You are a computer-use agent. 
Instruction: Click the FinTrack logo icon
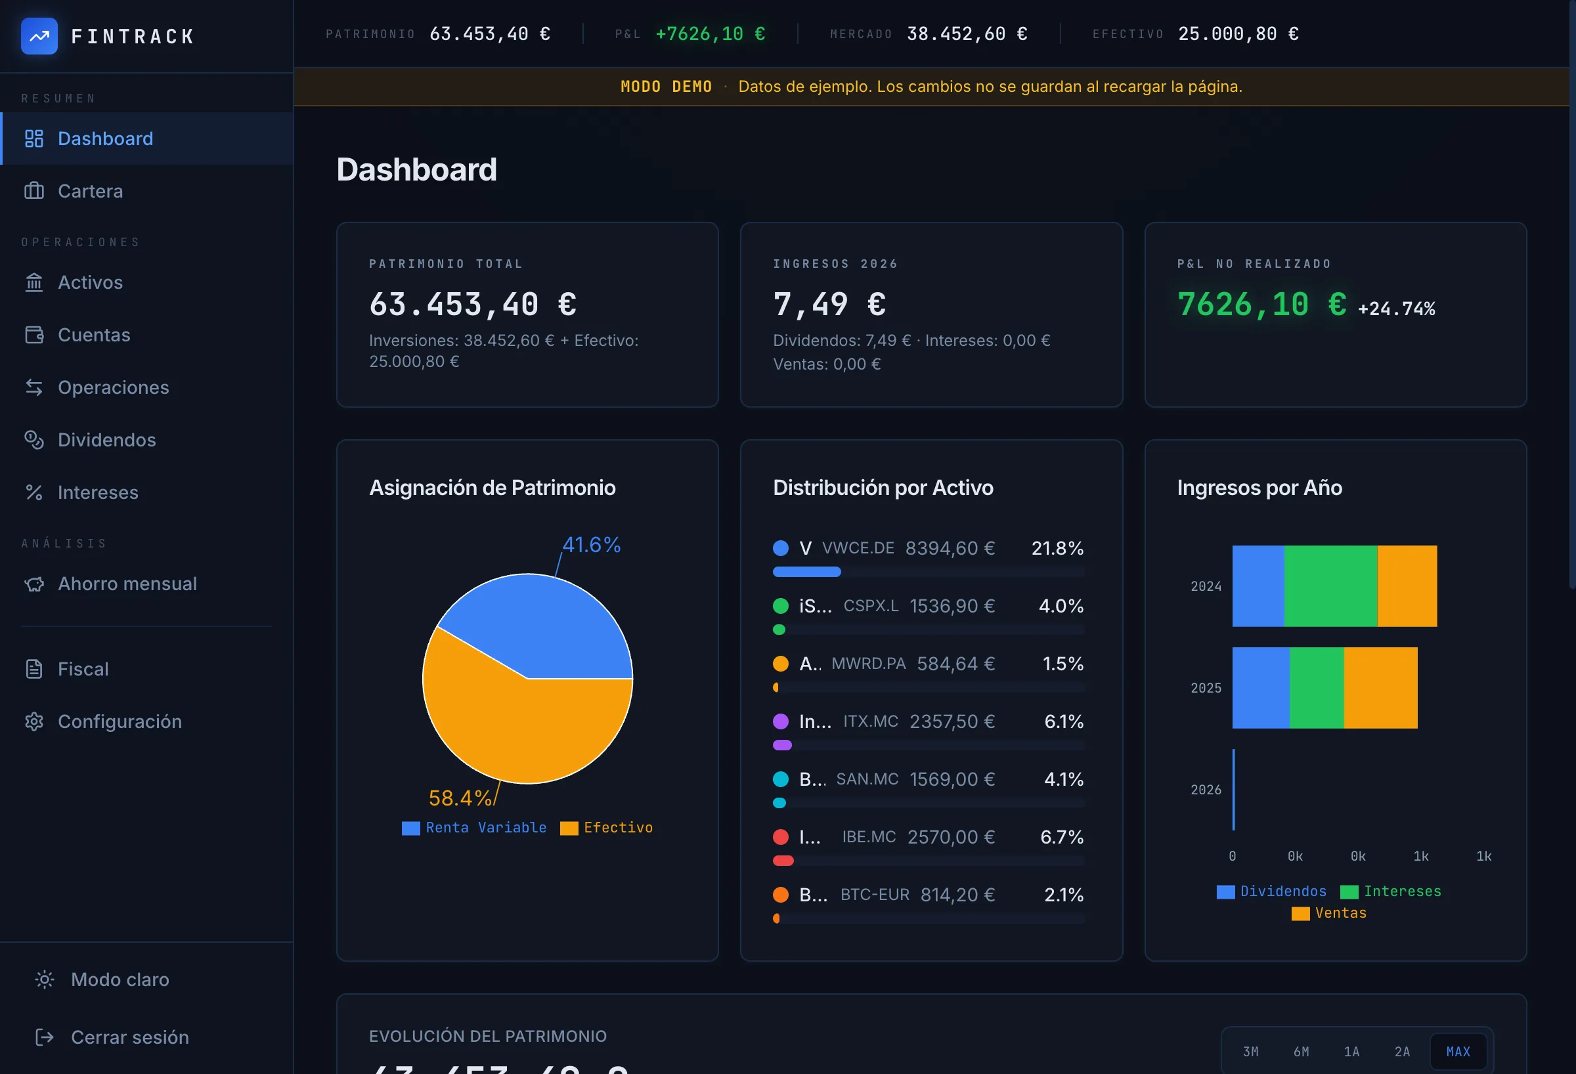tap(39, 36)
